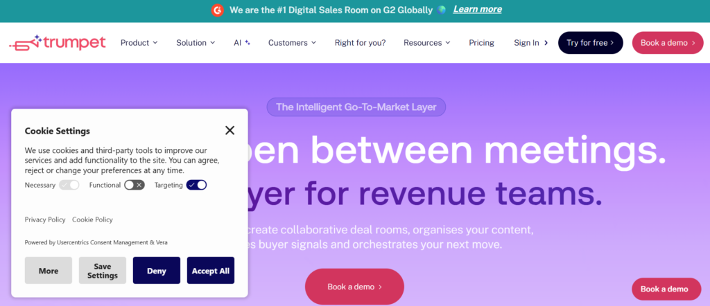Click the G2 badge icon in banner
This screenshot has height=306, width=710.
(x=218, y=10)
